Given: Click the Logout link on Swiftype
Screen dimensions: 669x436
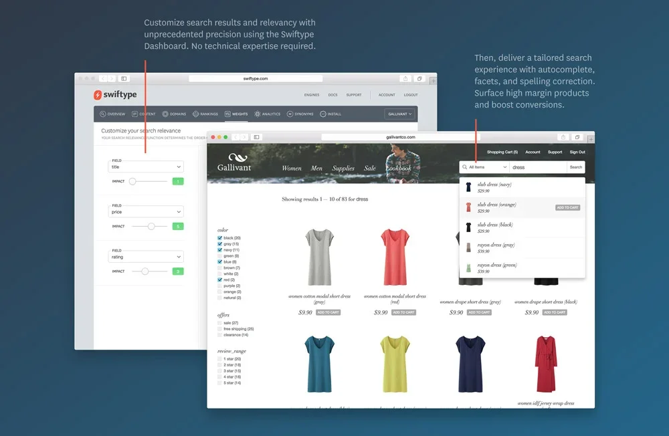Looking at the screenshot, I should [411, 95].
